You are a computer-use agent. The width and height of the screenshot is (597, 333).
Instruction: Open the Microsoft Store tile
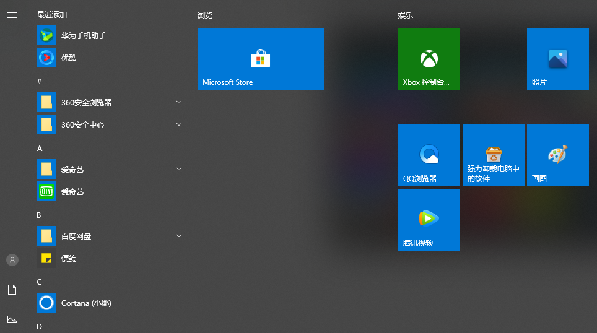click(260, 59)
